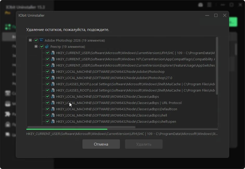Click registry icon of the UFH\SHC entry
Viewport: 245px width, 169px height.
[x=53, y=53]
